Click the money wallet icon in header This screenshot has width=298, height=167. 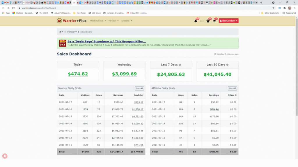[x=202, y=21]
